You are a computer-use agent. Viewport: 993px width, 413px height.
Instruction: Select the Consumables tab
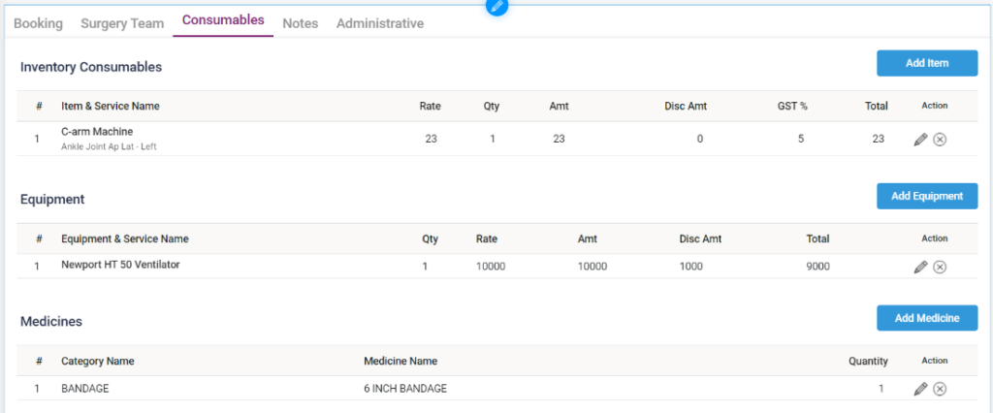point(223,20)
